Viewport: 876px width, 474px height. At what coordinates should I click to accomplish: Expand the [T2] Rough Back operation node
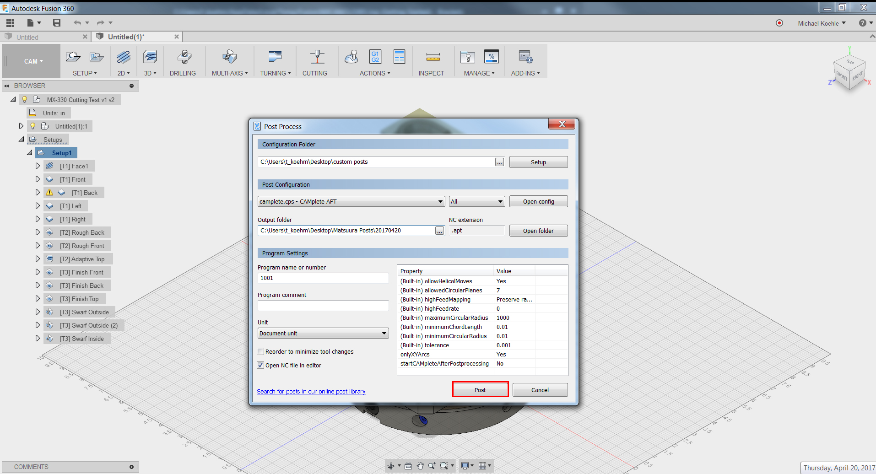38,232
